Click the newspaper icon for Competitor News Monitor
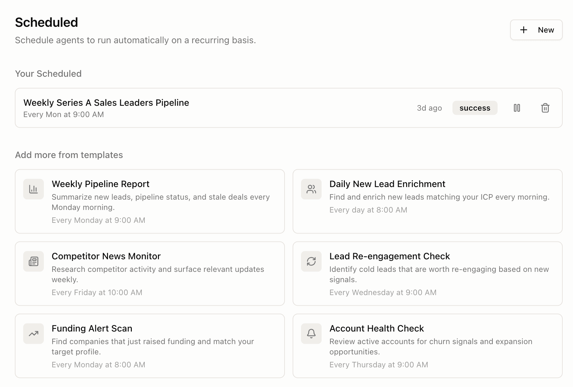Image resolution: width=573 pixels, height=387 pixels. 34,261
